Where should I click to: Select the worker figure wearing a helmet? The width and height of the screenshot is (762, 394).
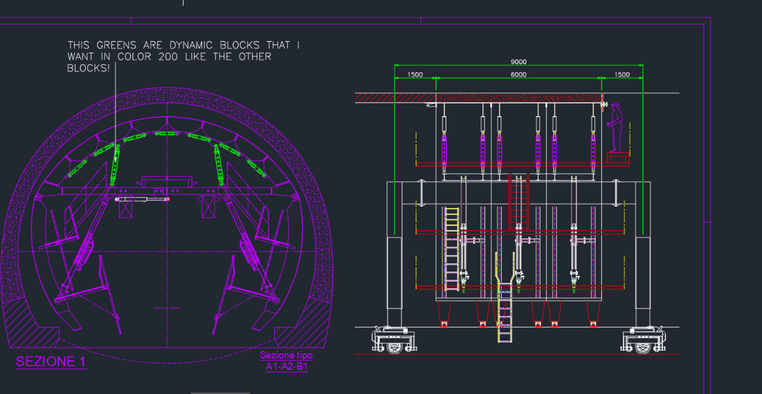point(615,127)
